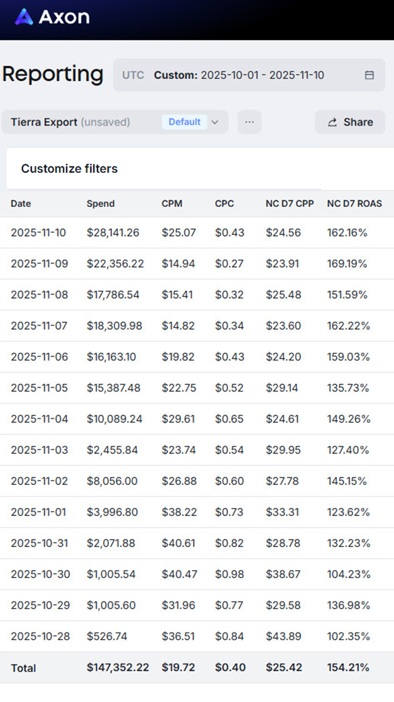The width and height of the screenshot is (394, 702).
Task: Select the Reporting page title
Action: (53, 74)
